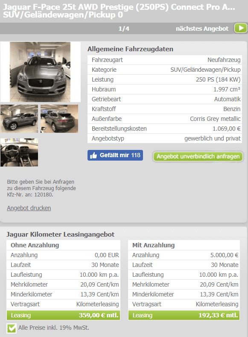Screen dimensions: 248x337
Task: Click 'gewerblich und privat' value
Action: point(212,138)
